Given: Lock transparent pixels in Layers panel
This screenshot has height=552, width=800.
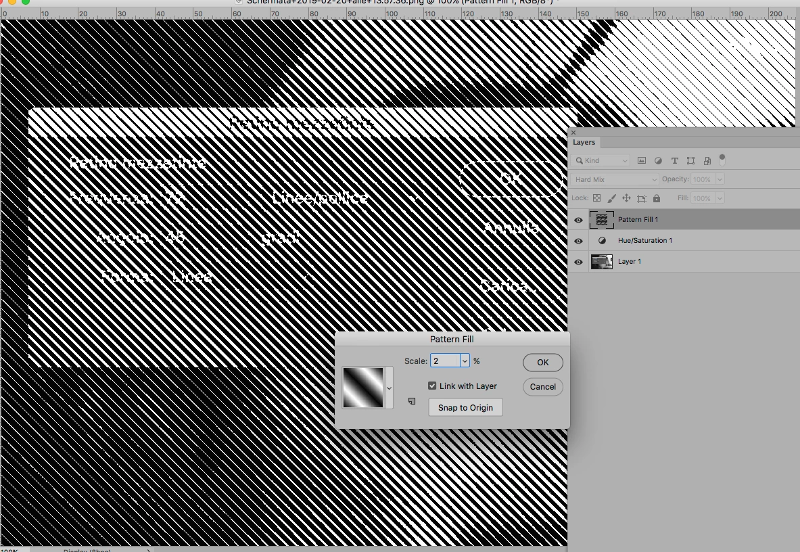Looking at the screenshot, I should [597, 198].
